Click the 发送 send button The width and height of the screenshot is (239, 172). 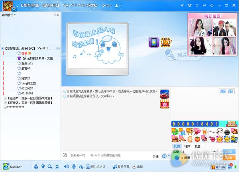tap(156, 156)
